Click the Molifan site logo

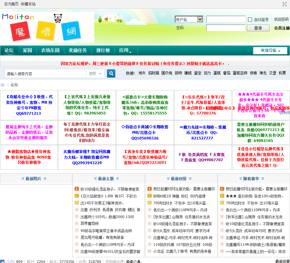click(47, 27)
